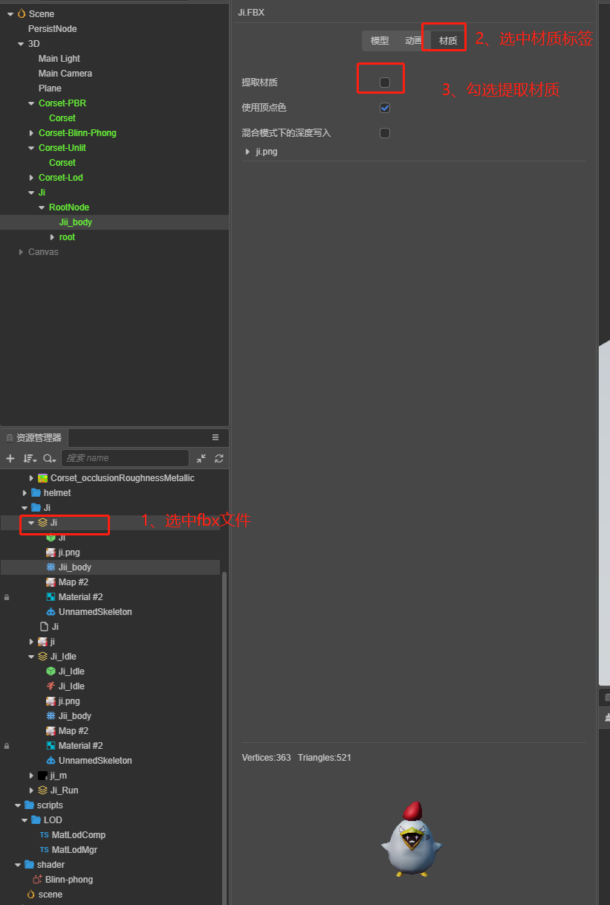Screen dimensions: 610x905
Task: Select Main Light in hierarchy
Action: (x=59, y=58)
